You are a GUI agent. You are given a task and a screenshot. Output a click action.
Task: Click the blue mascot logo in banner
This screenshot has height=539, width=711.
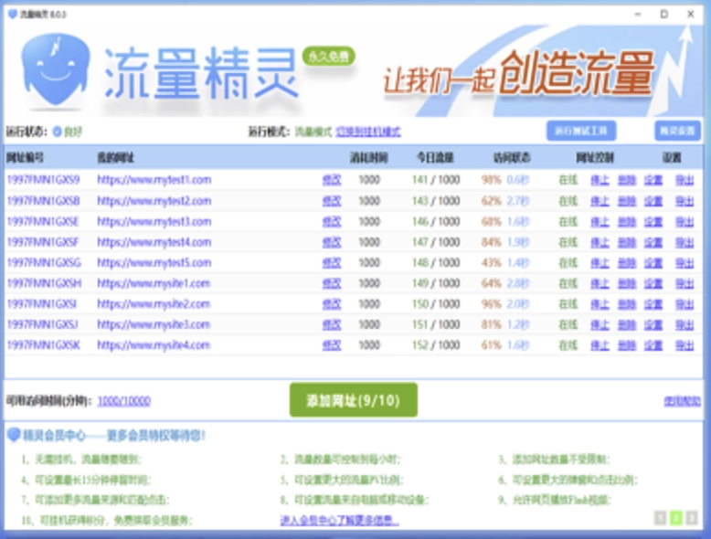point(56,69)
